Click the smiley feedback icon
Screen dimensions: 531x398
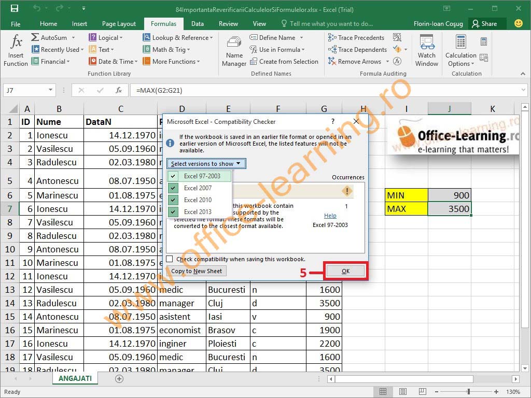click(518, 23)
